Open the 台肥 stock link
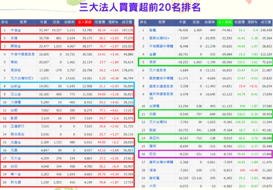 tap(14, 110)
